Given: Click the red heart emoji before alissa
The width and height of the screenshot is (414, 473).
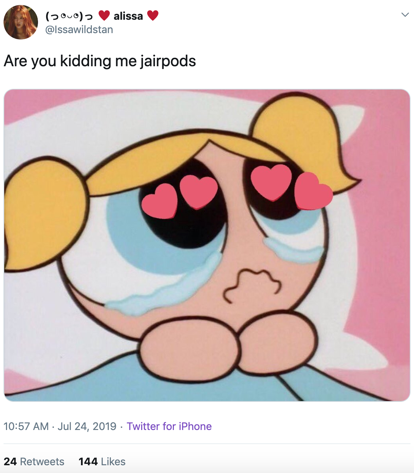Looking at the screenshot, I should click(104, 16).
